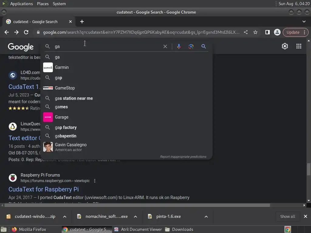Open the Places menu
The height and width of the screenshot is (233, 311).
point(43,4)
